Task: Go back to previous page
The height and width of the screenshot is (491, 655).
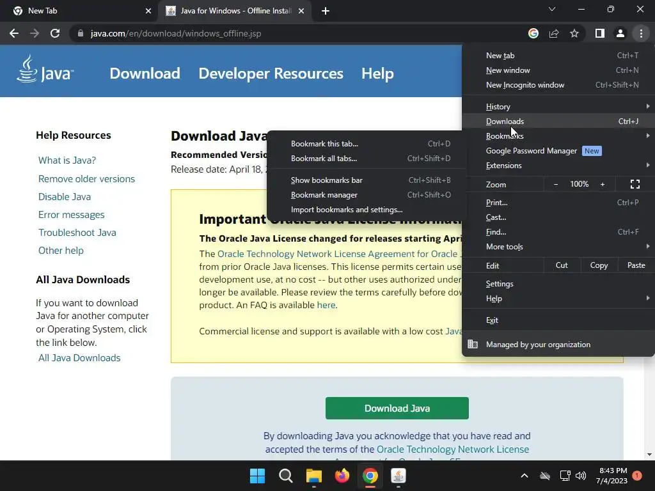Action: pos(14,33)
